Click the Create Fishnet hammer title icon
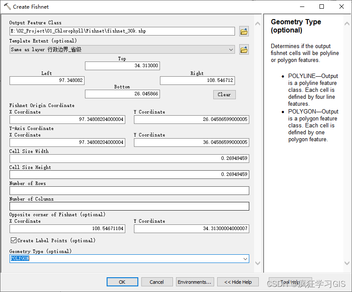Screen dimensions: 352x292 tap(7, 6)
